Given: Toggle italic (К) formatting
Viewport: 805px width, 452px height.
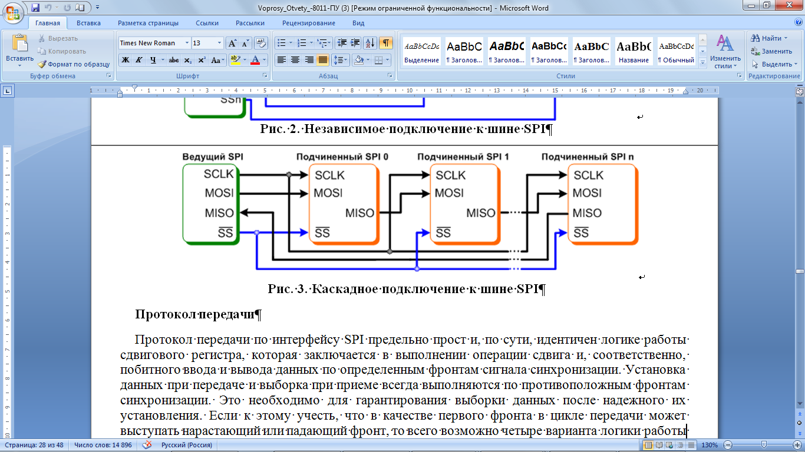Looking at the screenshot, I should [138, 59].
